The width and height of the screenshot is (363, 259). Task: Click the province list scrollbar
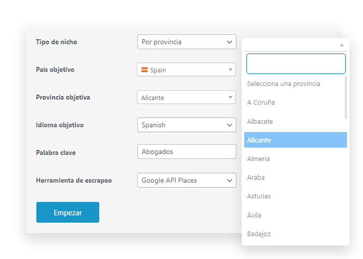pyautogui.click(x=346, y=97)
